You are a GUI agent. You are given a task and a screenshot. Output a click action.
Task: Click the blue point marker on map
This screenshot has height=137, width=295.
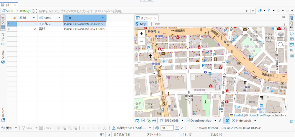205,72
